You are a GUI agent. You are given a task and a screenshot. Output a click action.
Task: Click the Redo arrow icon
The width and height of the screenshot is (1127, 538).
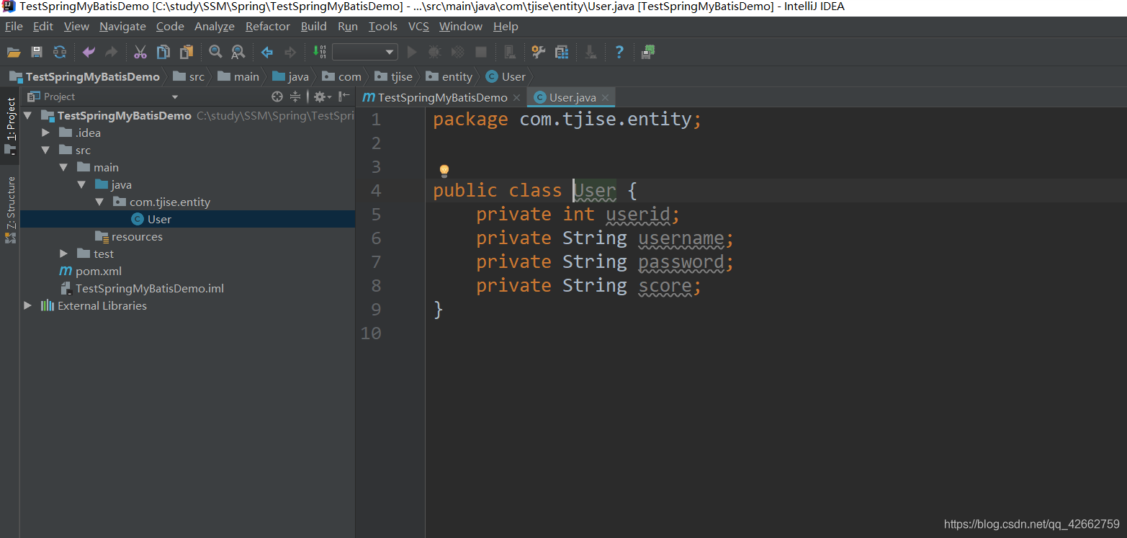click(111, 52)
